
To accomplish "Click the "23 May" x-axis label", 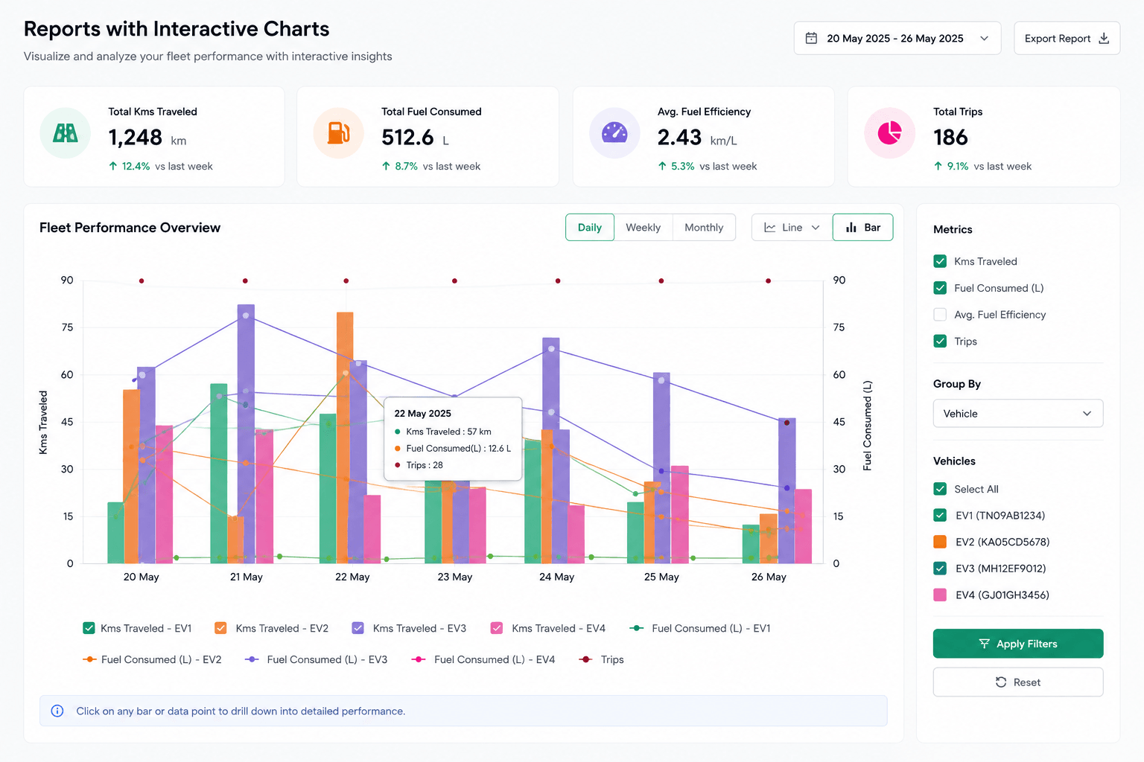I will (x=455, y=577).
